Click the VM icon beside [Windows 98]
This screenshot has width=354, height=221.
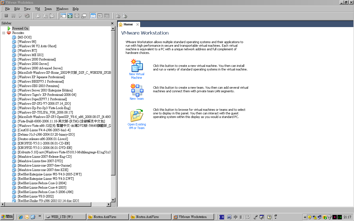[x=14, y=41]
